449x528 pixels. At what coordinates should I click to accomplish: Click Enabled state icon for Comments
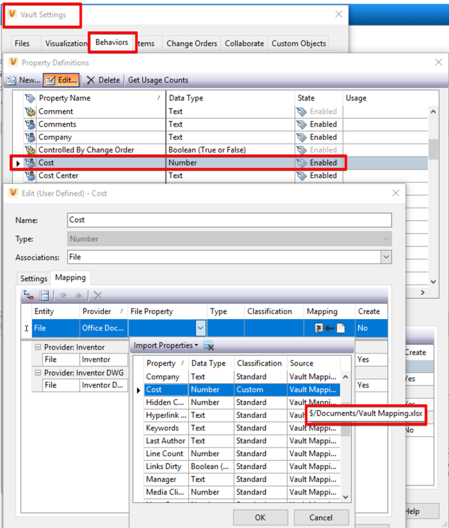(302, 125)
